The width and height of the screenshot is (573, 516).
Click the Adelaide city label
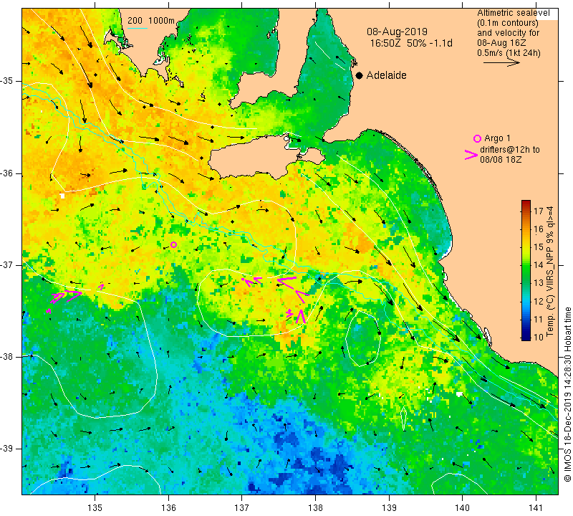click(x=386, y=75)
